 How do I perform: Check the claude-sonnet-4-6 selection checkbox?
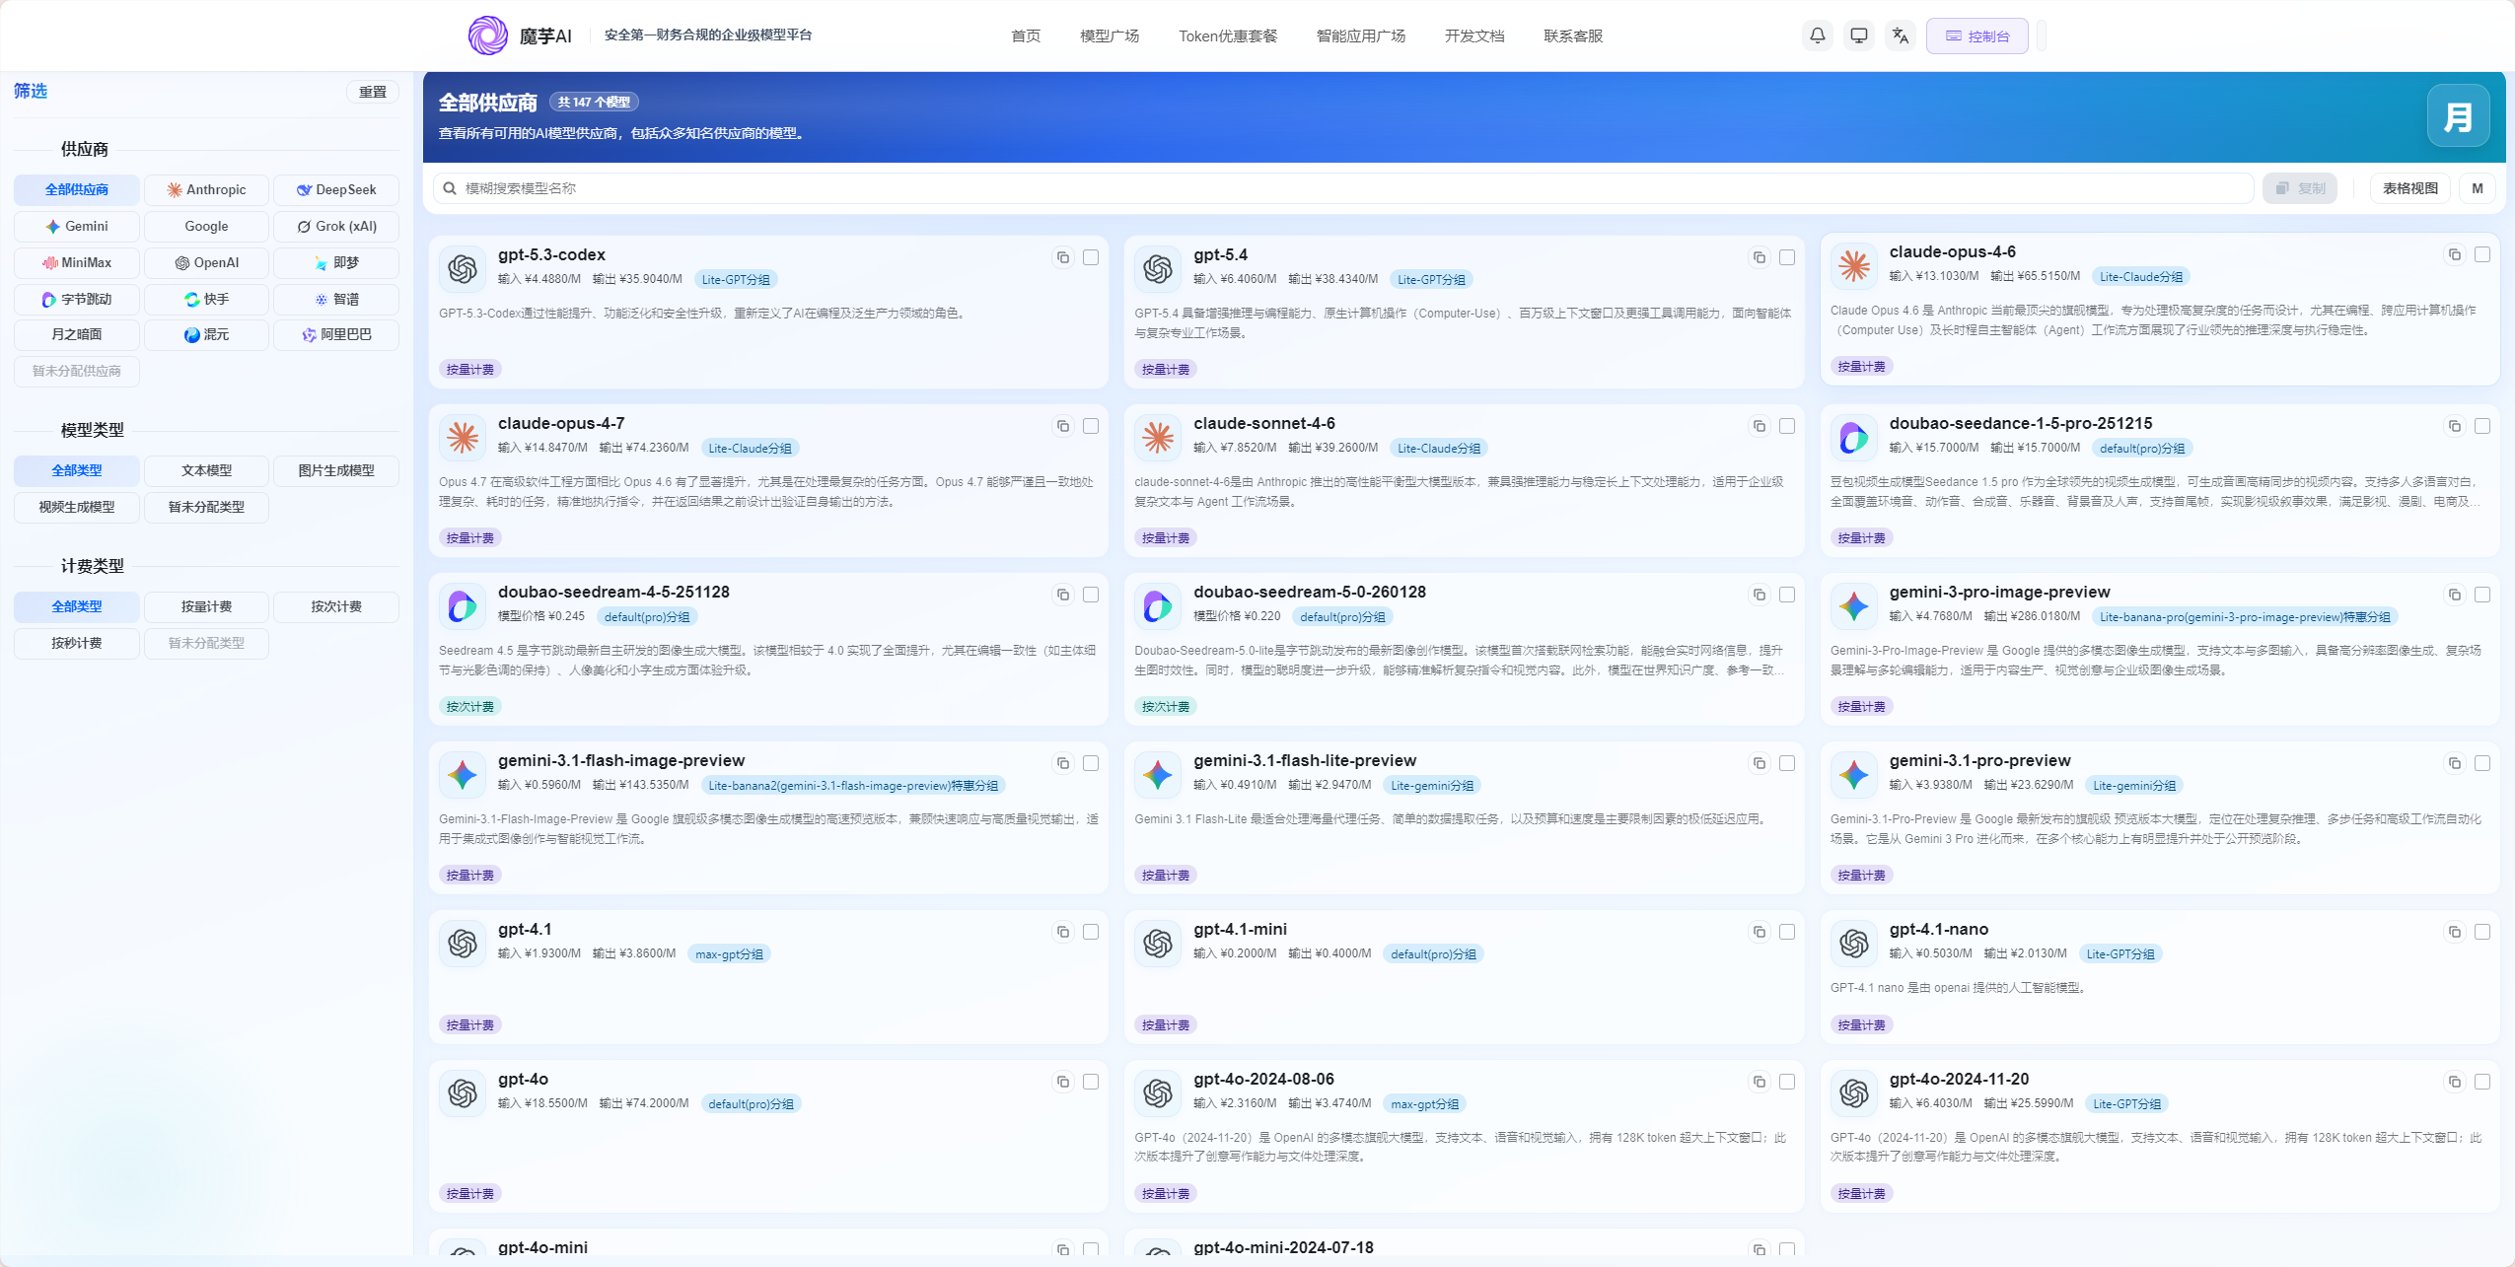(1786, 426)
